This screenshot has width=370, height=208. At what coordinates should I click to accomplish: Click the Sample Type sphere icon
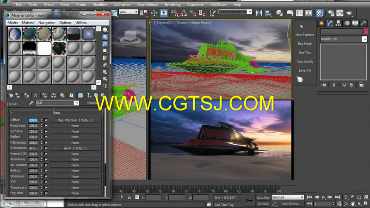click(x=105, y=30)
